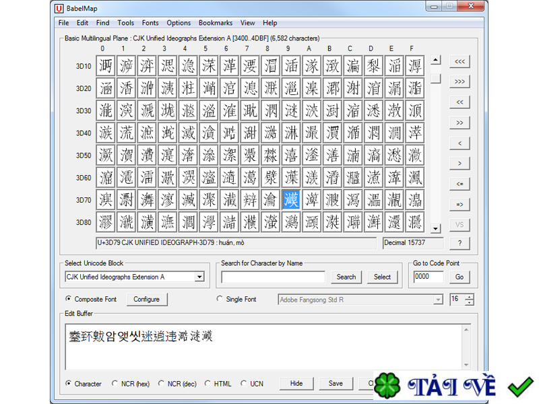Select the HTML format radio button
The height and width of the screenshot is (404, 539).
[208, 384]
